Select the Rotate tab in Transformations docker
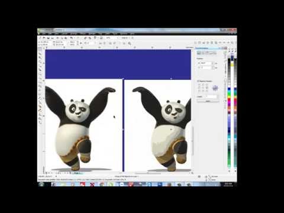The width and height of the screenshot is (284, 213). pos(203,53)
